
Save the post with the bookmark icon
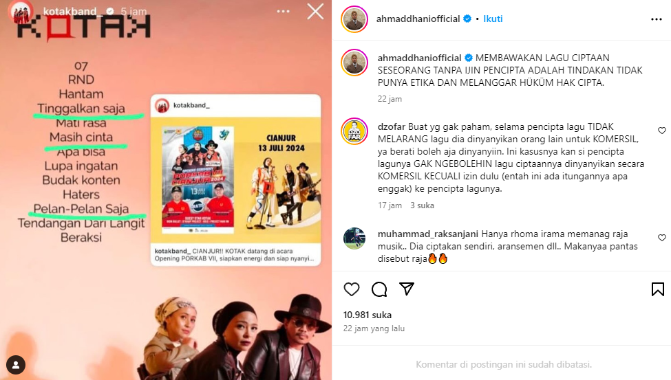pos(658,289)
